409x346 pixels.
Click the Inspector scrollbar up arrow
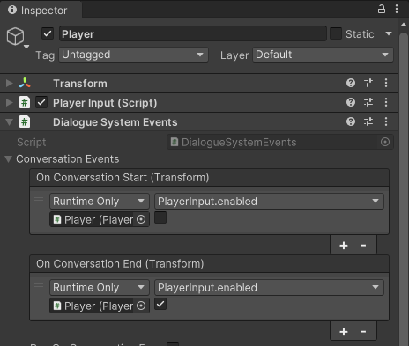click(404, 26)
